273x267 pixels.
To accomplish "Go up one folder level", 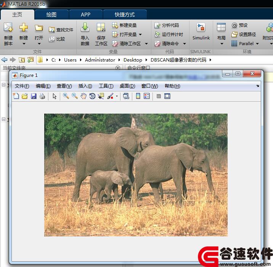I will coord(22,60).
